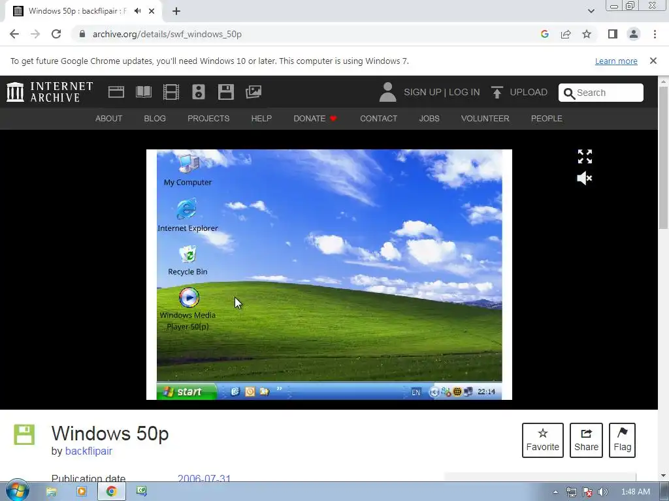
Task: Click the user avatar icon beside Sign Up
Action: coord(387,92)
